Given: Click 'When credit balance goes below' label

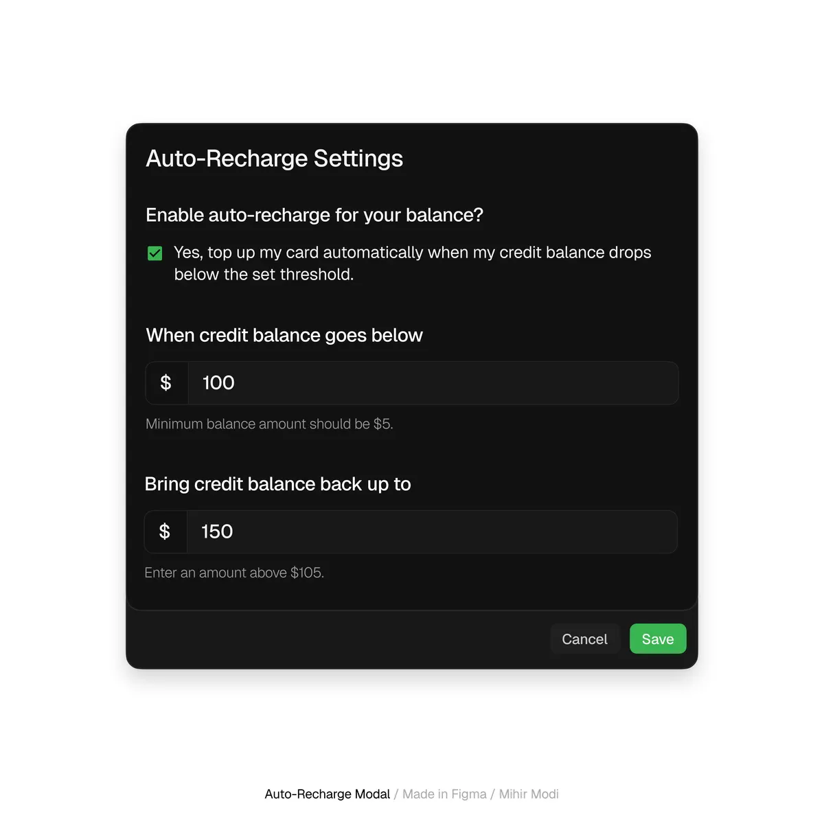Looking at the screenshot, I should click(x=284, y=335).
